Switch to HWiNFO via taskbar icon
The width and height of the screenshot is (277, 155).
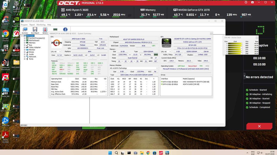pos(167,153)
